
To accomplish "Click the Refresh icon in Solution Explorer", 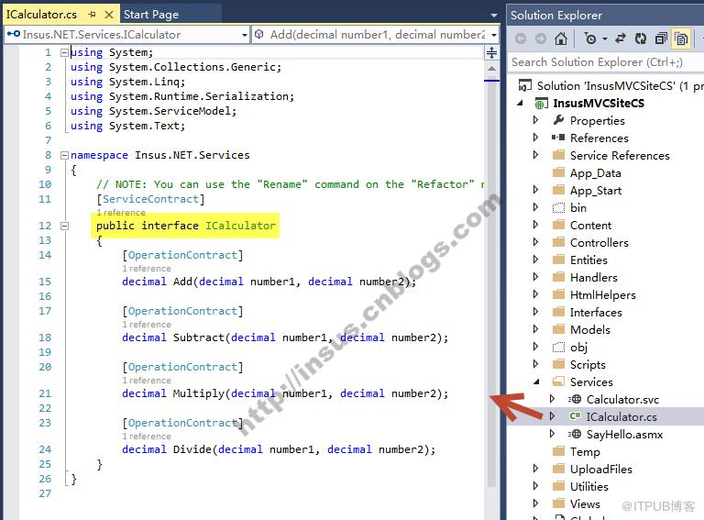I will click(x=641, y=39).
